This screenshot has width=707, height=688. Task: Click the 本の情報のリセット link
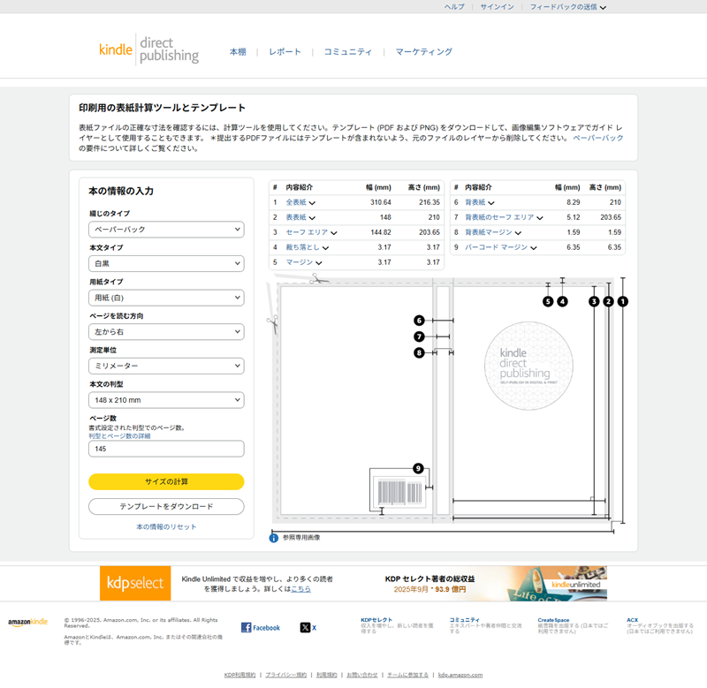tap(166, 526)
